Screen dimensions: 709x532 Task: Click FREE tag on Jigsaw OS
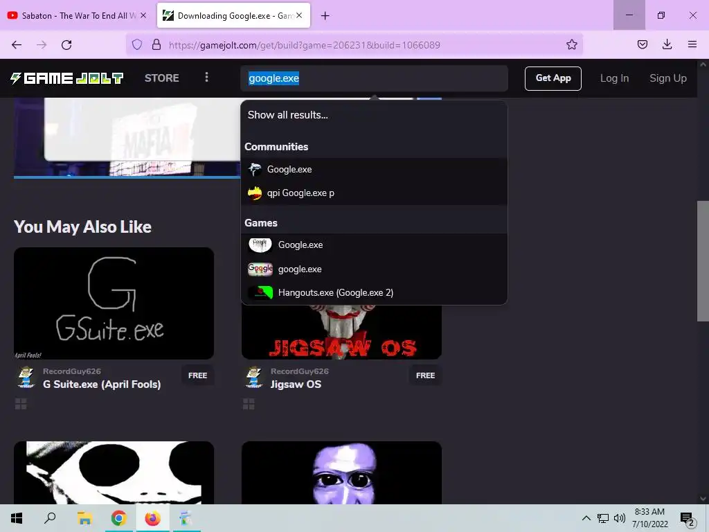425,375
